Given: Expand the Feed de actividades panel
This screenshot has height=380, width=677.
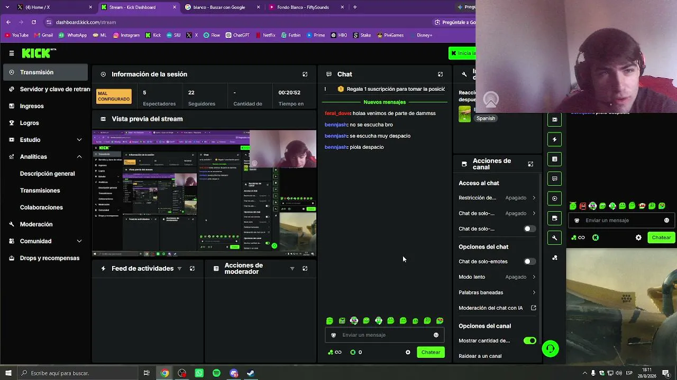Looking at the screenshot, I should coord(192,269).
